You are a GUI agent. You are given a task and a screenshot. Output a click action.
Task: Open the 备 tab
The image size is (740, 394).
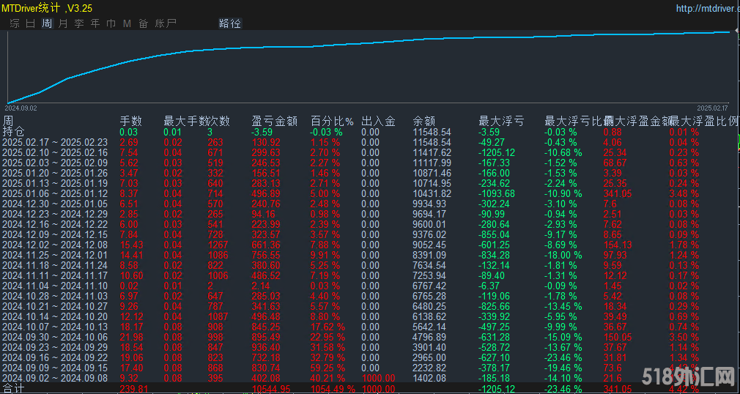click(143, 23)
